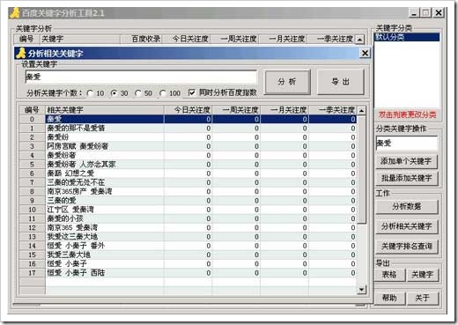Click 今日关注度 header in main window
The width and height of the screenshot is (458, 325).
(x=187, y=39)
